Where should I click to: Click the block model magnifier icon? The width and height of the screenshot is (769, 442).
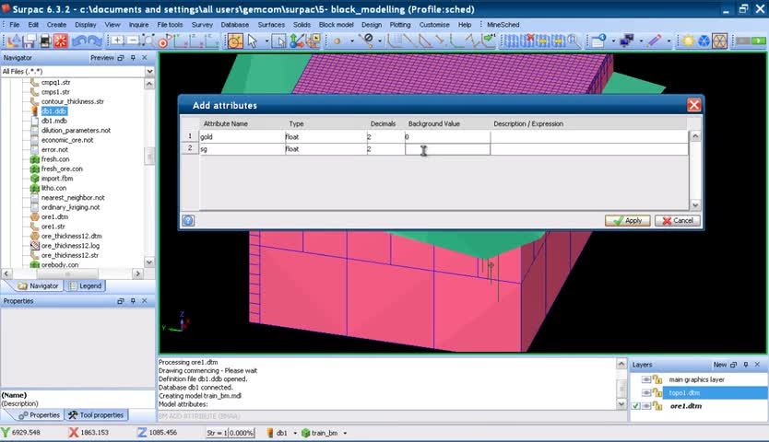point(573,41)
